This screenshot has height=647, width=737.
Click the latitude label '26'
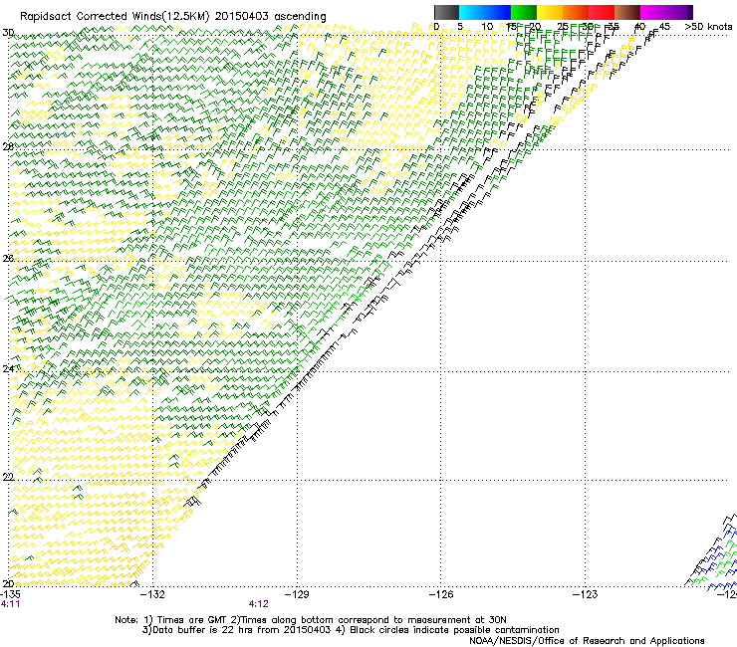point(8,258)
